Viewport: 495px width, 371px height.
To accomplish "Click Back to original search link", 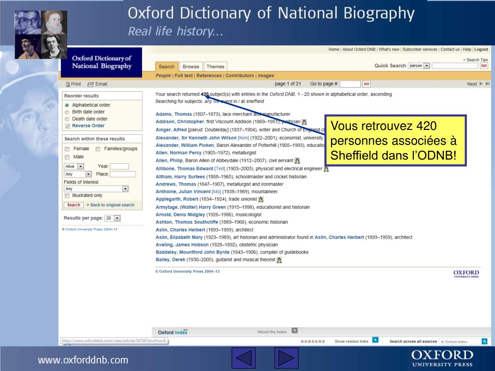I will pyautogui.click(x=112, y=205).
